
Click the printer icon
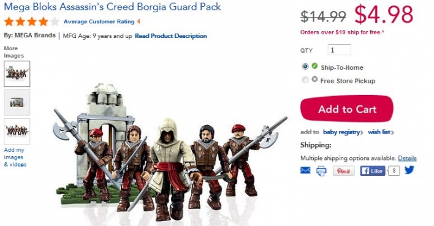click(321, 171)
